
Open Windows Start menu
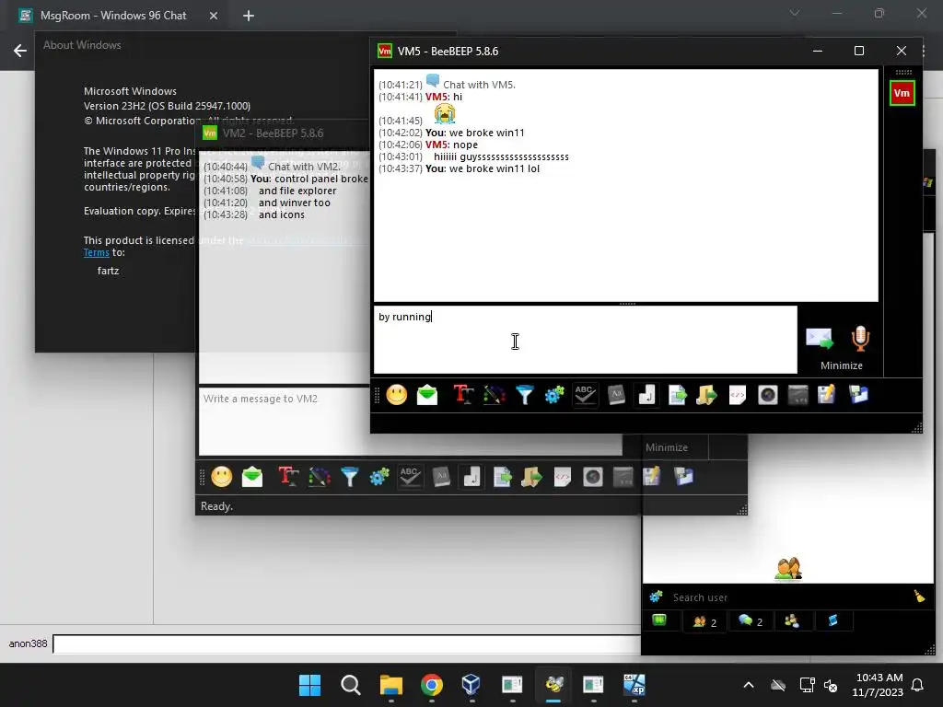pyautogui.click(x=310, y=685)
